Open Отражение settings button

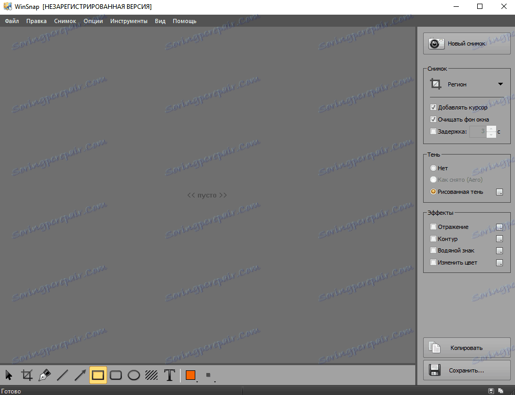pos(499,227)
